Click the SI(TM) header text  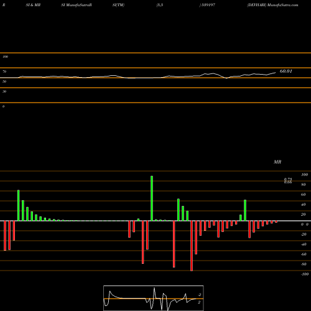[118, 5]
